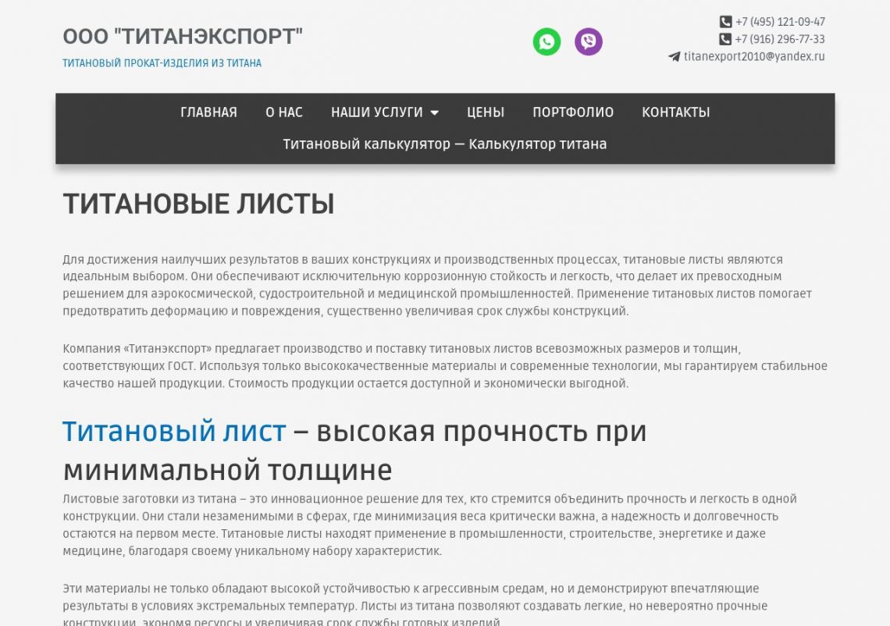
Task: Click the paragraph starting Листовые заготовки из титана
Action: pyautogui.click(x=429, y=525)
